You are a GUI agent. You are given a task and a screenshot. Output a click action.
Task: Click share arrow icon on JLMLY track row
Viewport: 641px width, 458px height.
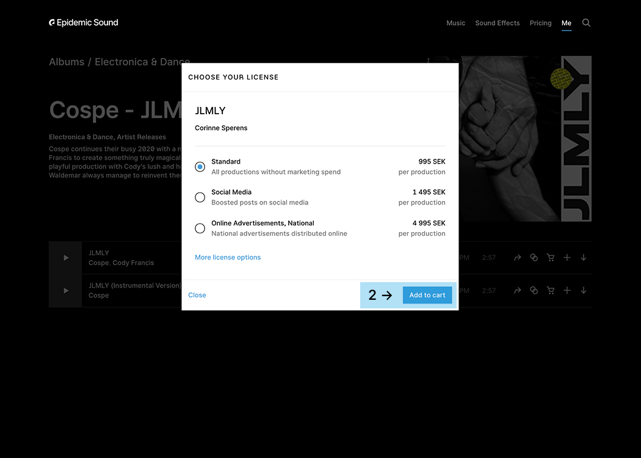click(x=517, y=258)
